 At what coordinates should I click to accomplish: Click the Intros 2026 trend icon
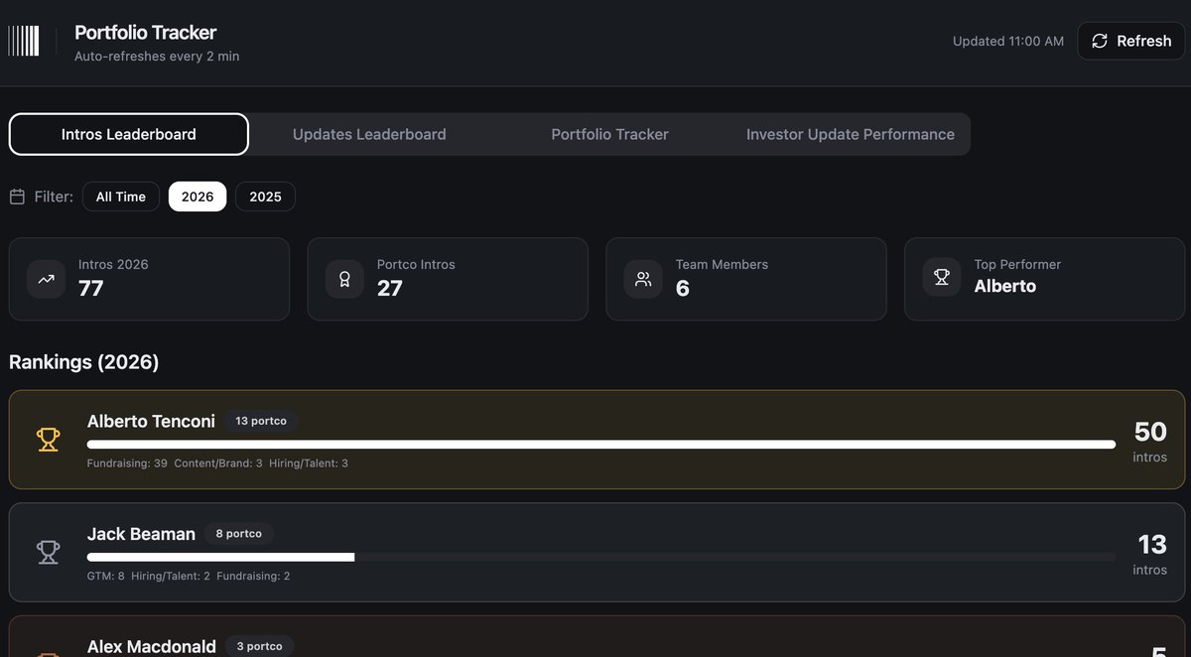(x=47, y=279)
